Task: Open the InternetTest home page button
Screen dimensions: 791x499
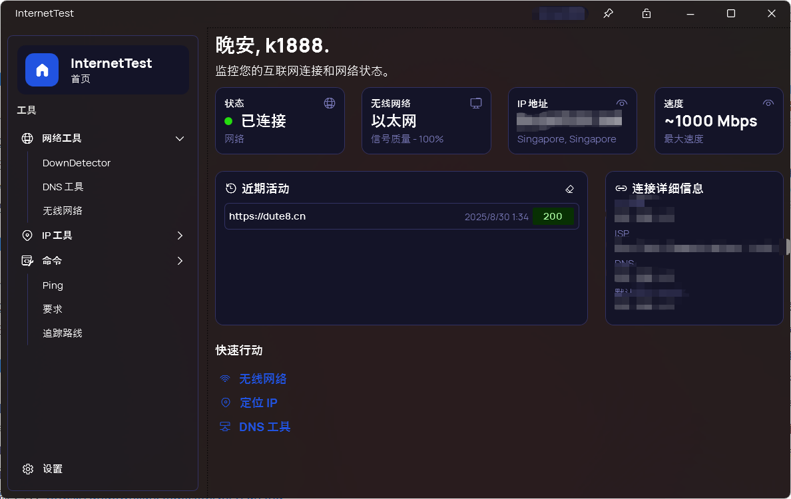Action: [x=103, y=70]
